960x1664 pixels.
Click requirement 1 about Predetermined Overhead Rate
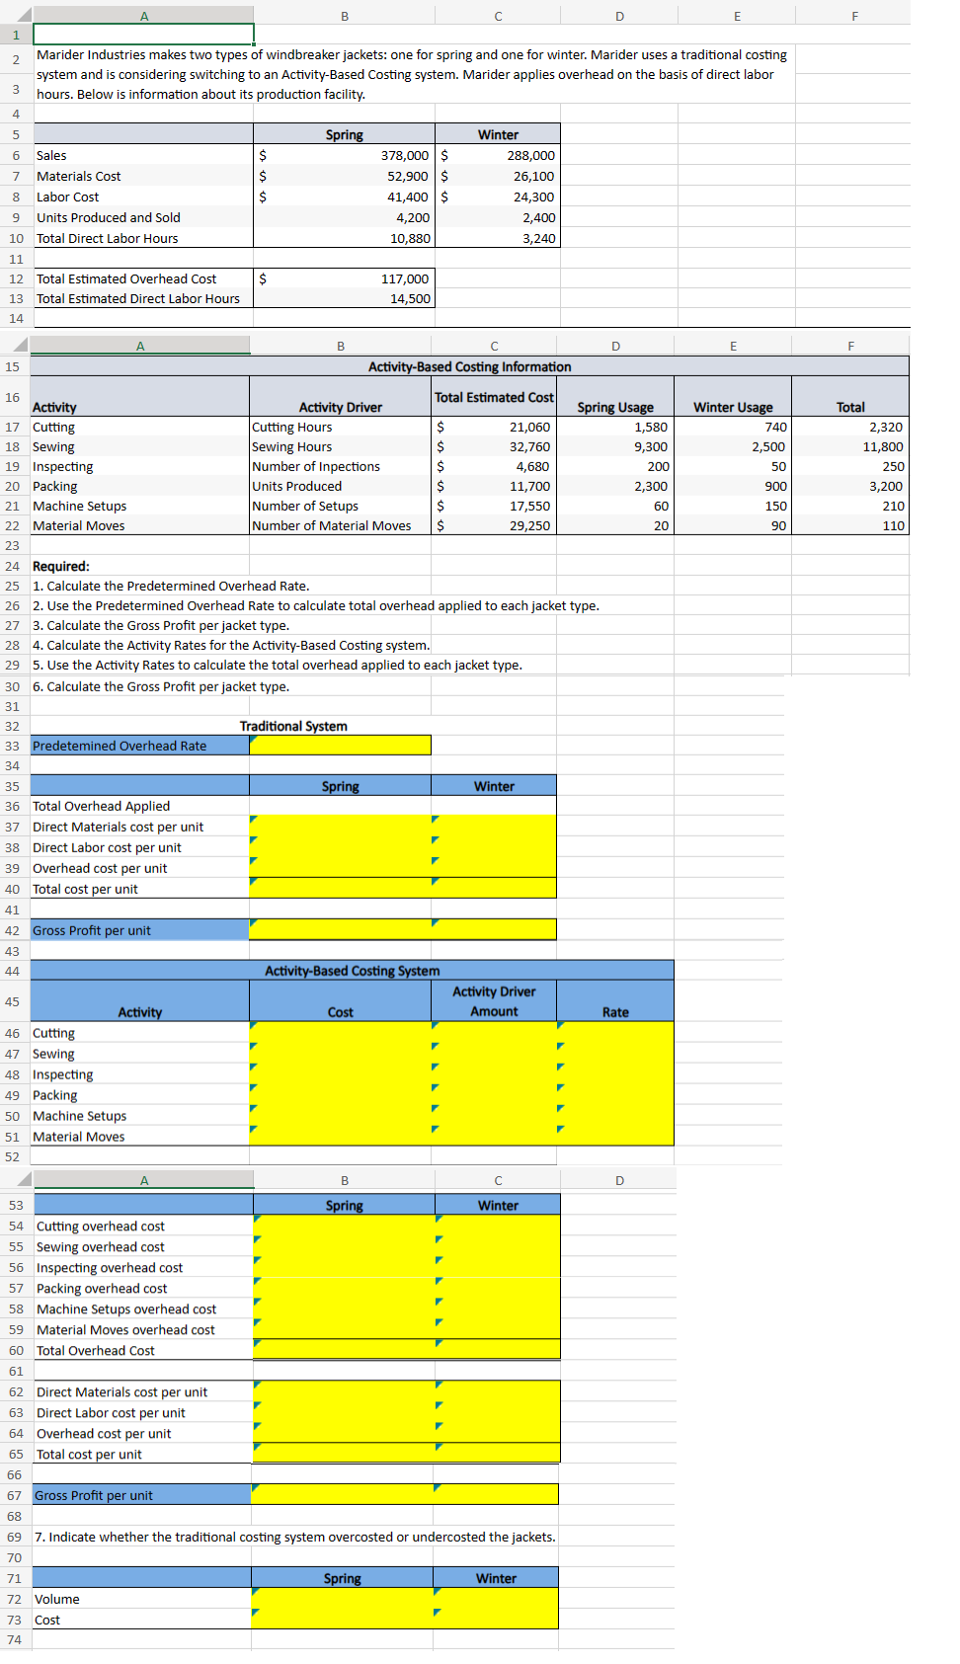point(171,586)
